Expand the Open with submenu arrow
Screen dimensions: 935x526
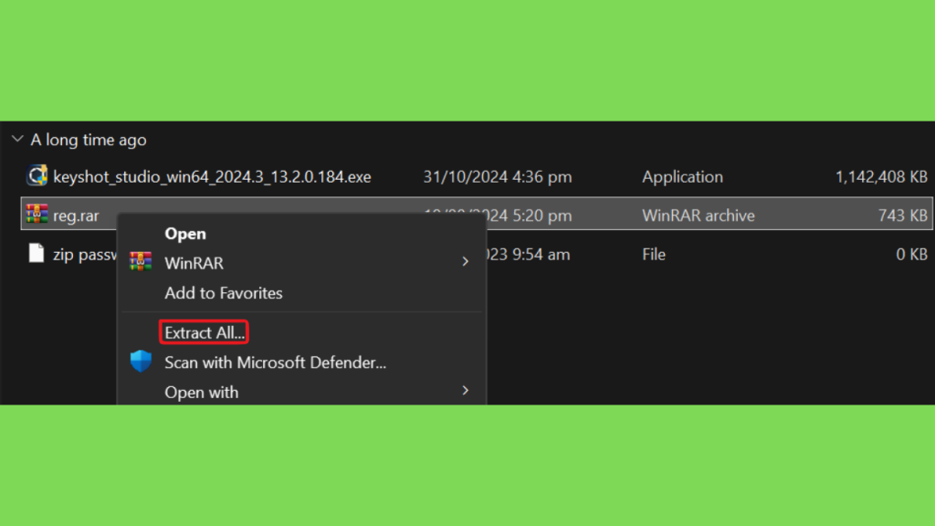click(465, 391)
